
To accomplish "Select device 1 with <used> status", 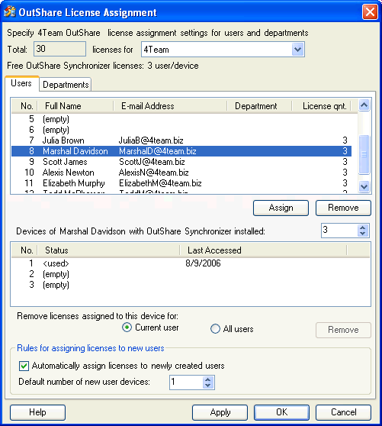I will [191, 263].
